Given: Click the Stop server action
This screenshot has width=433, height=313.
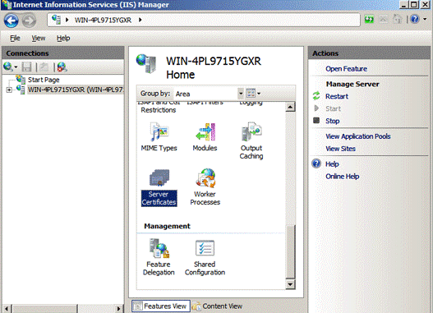Looking at the screenshot, I should 332,121.
